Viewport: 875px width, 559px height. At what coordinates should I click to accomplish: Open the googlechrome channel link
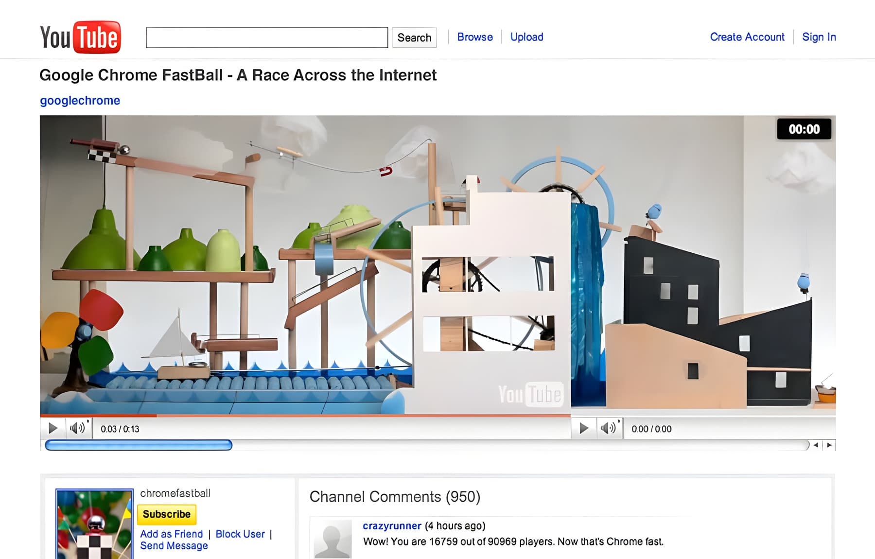pyautogui.click(x=80, y=101)
